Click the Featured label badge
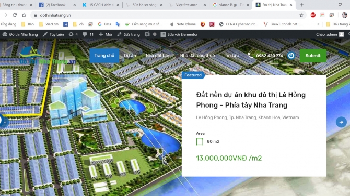The image size is (350, 196). pyautogui.click(x=193, y=75)
